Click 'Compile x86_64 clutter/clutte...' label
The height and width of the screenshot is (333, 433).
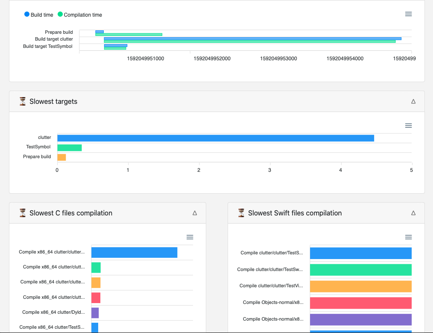[53, 282]
